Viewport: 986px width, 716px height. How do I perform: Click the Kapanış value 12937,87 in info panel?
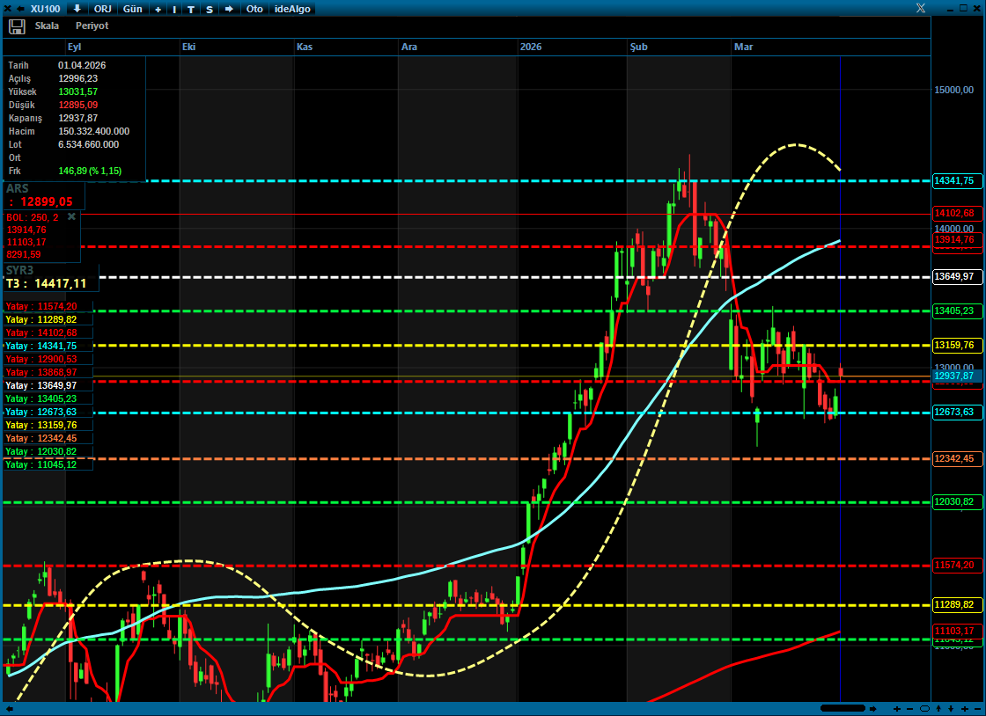[78, 118]
